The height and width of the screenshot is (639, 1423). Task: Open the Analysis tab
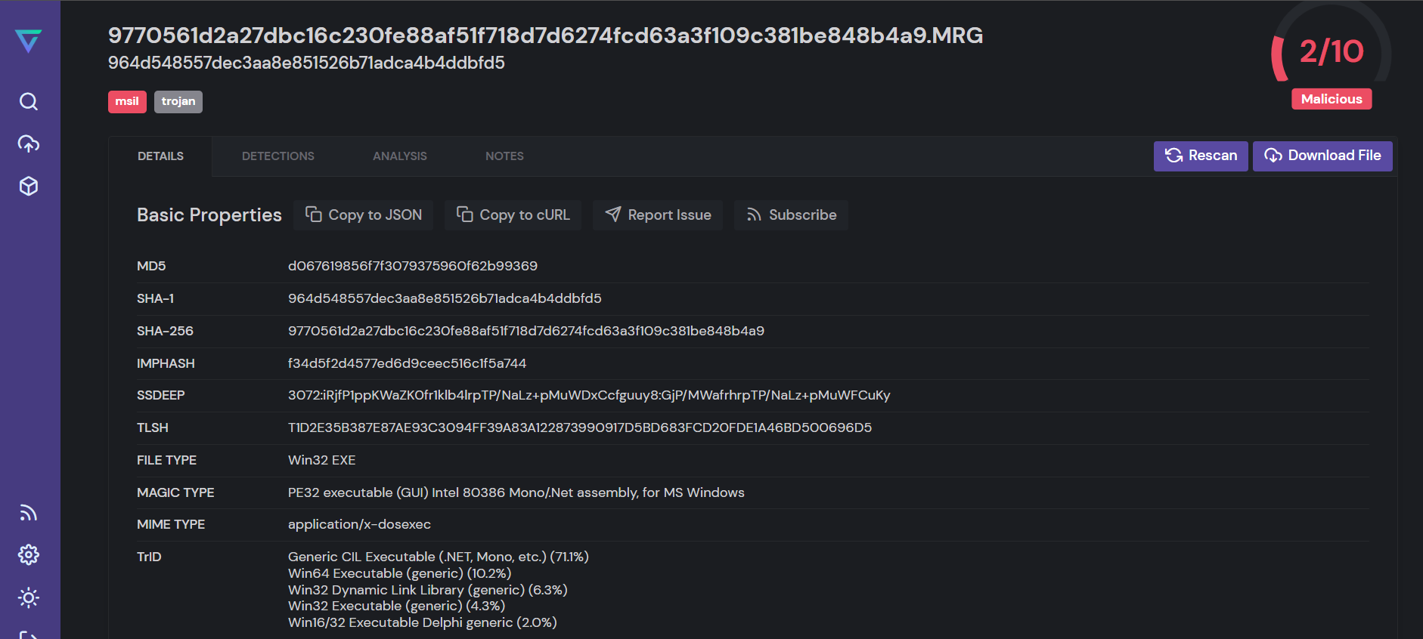point(400,156)
